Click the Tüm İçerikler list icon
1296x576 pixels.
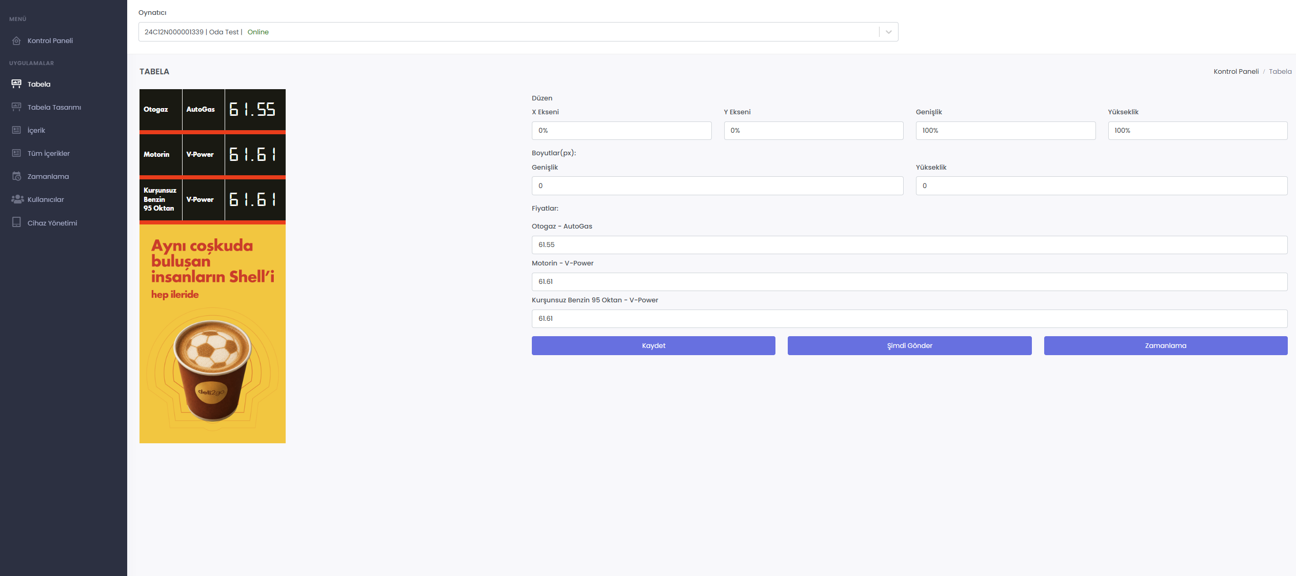[x=16, y=153]
